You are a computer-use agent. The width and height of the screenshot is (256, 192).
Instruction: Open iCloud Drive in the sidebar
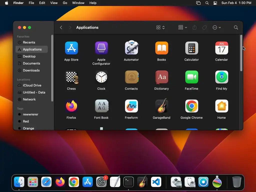[x=32, y=85]
